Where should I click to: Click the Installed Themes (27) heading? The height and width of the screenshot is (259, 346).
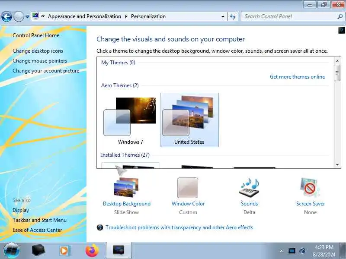pos(125,155)
